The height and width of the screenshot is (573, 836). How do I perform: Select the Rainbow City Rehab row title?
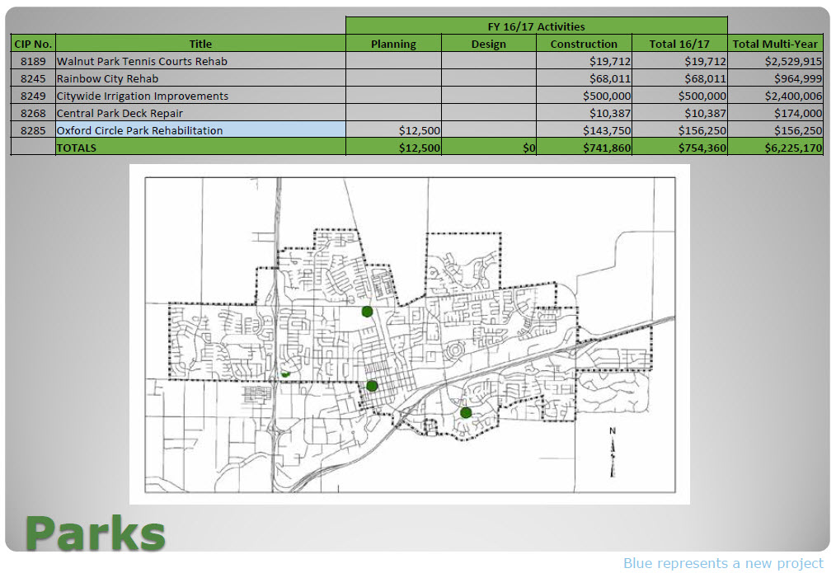(107, 78)
